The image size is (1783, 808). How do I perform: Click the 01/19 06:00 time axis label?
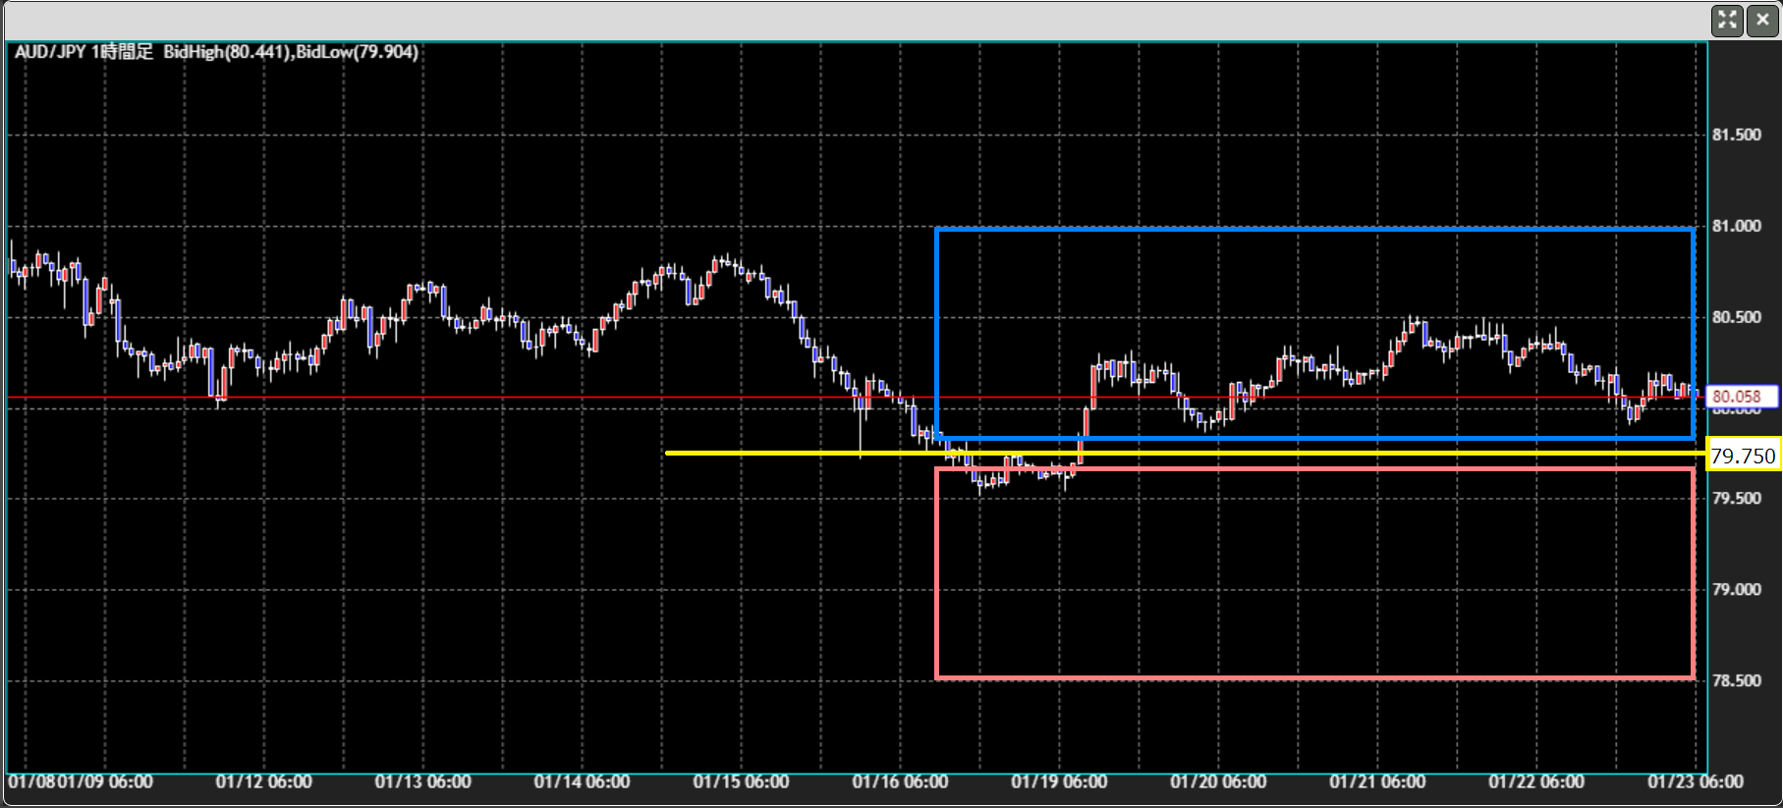(x=1060, y=781)
